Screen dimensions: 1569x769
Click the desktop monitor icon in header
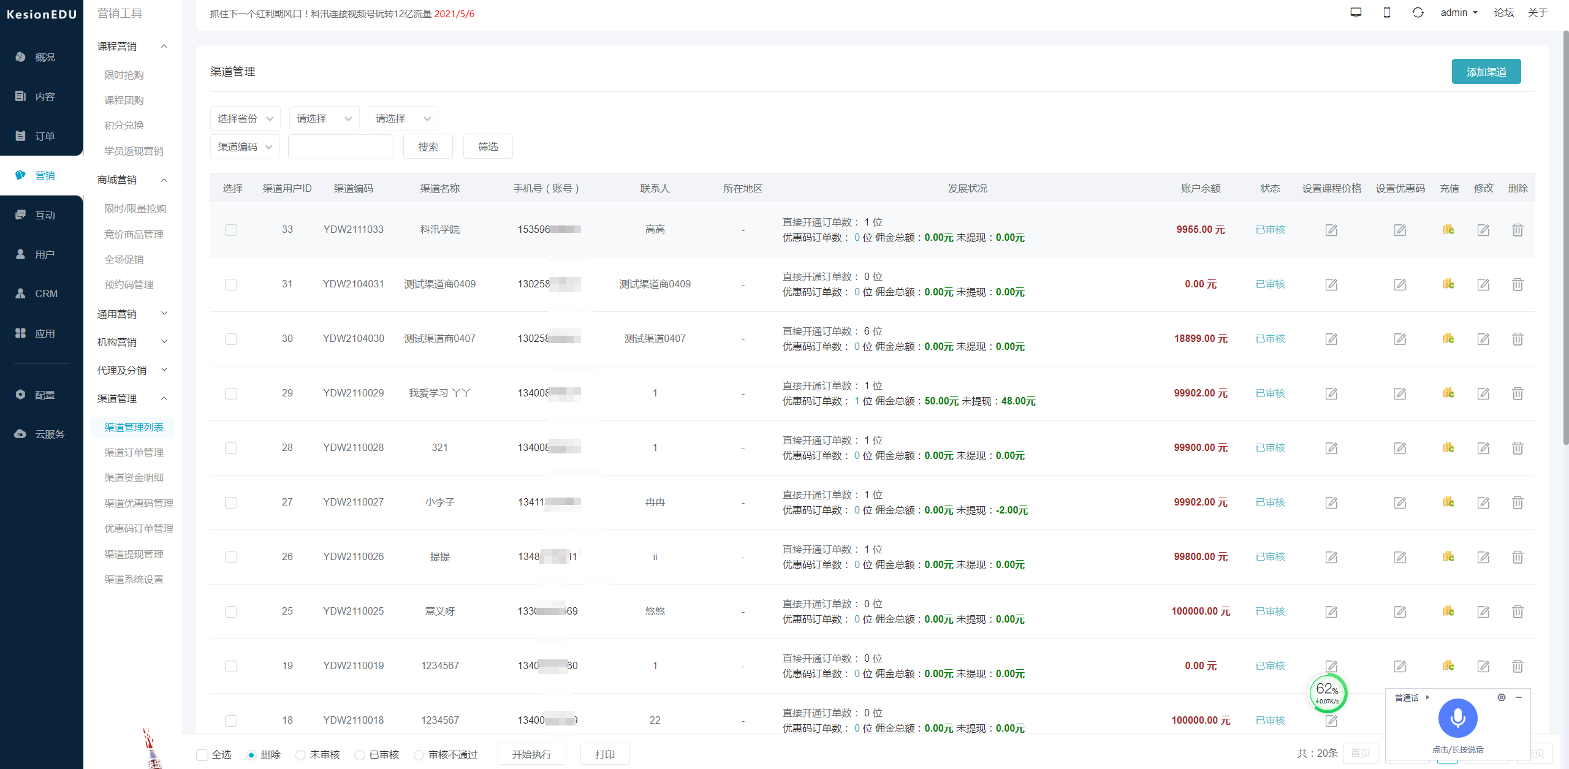pos(1356,13)
